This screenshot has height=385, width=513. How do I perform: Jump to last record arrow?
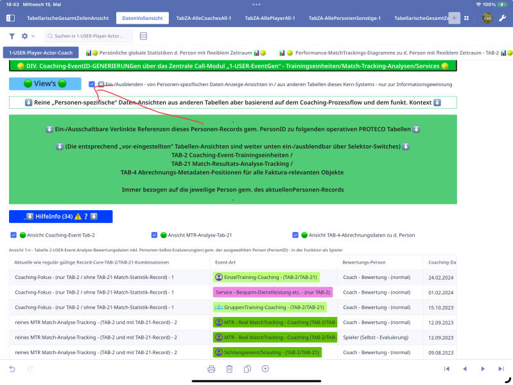(501, 369)
